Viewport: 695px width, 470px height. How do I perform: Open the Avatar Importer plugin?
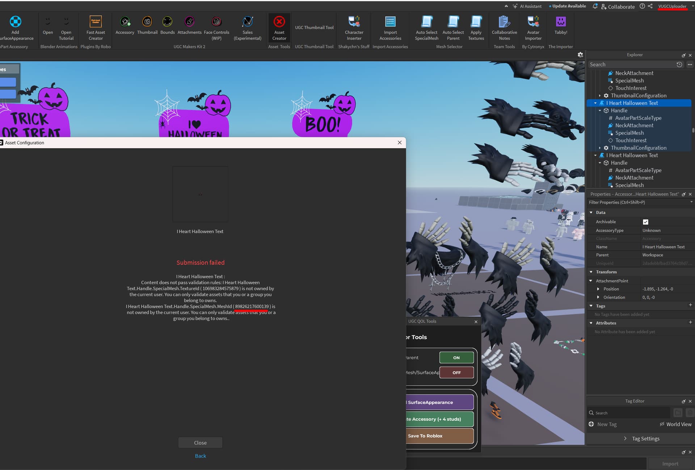click(533, 27)
